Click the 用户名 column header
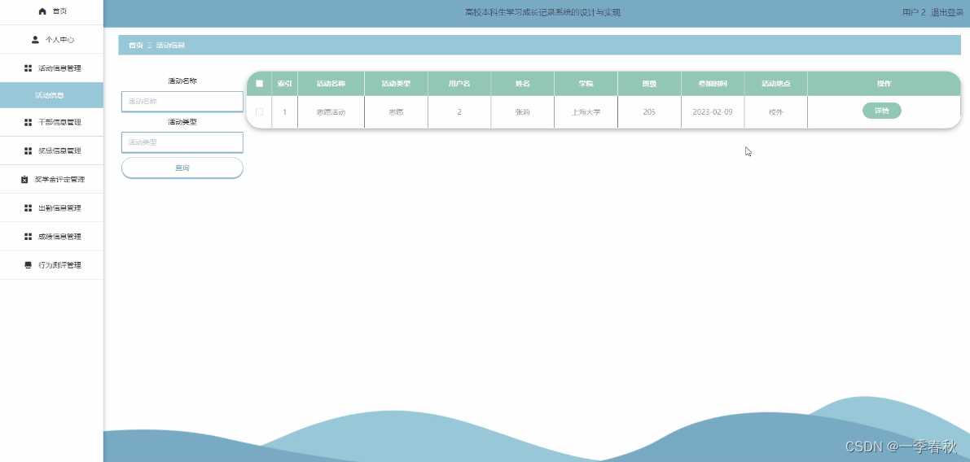This screenshot has height=462, width=970. pos(459,84)
